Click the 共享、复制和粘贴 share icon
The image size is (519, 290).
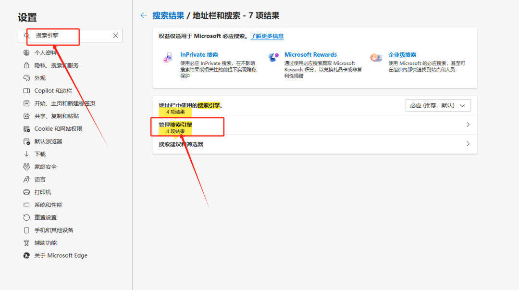(26, 116)
